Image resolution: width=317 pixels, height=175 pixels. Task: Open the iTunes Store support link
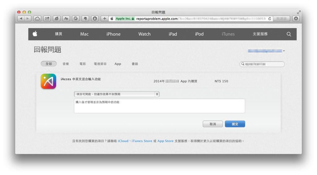(142, 141)
